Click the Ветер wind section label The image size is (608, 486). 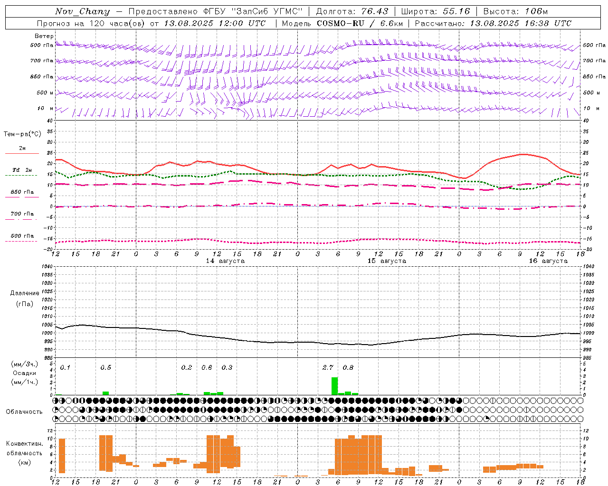pos(44,36)
